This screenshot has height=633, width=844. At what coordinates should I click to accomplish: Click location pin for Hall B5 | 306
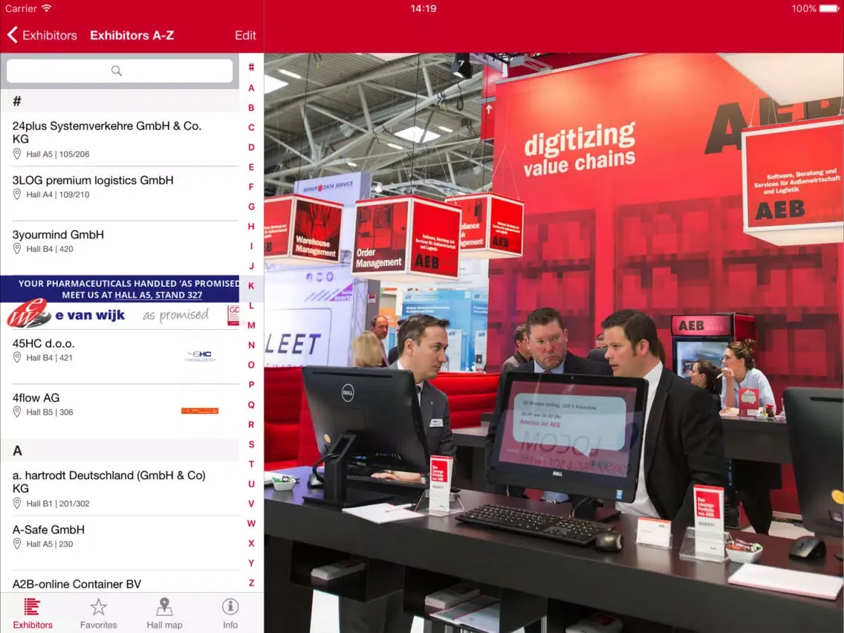17,412
